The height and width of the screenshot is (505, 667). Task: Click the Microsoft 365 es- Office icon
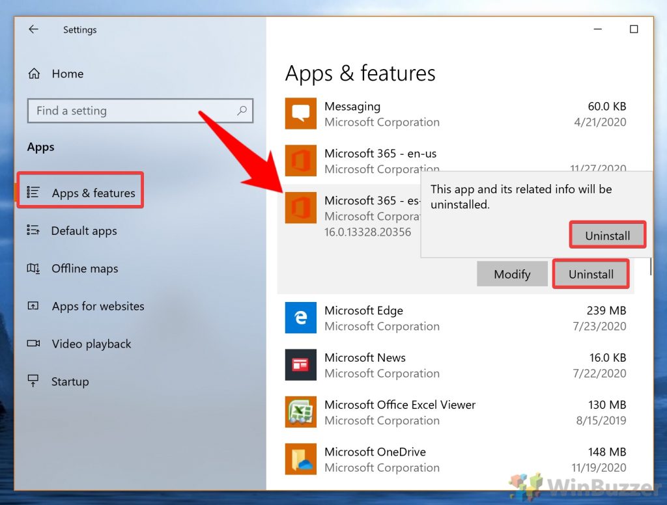coord(301,208)
